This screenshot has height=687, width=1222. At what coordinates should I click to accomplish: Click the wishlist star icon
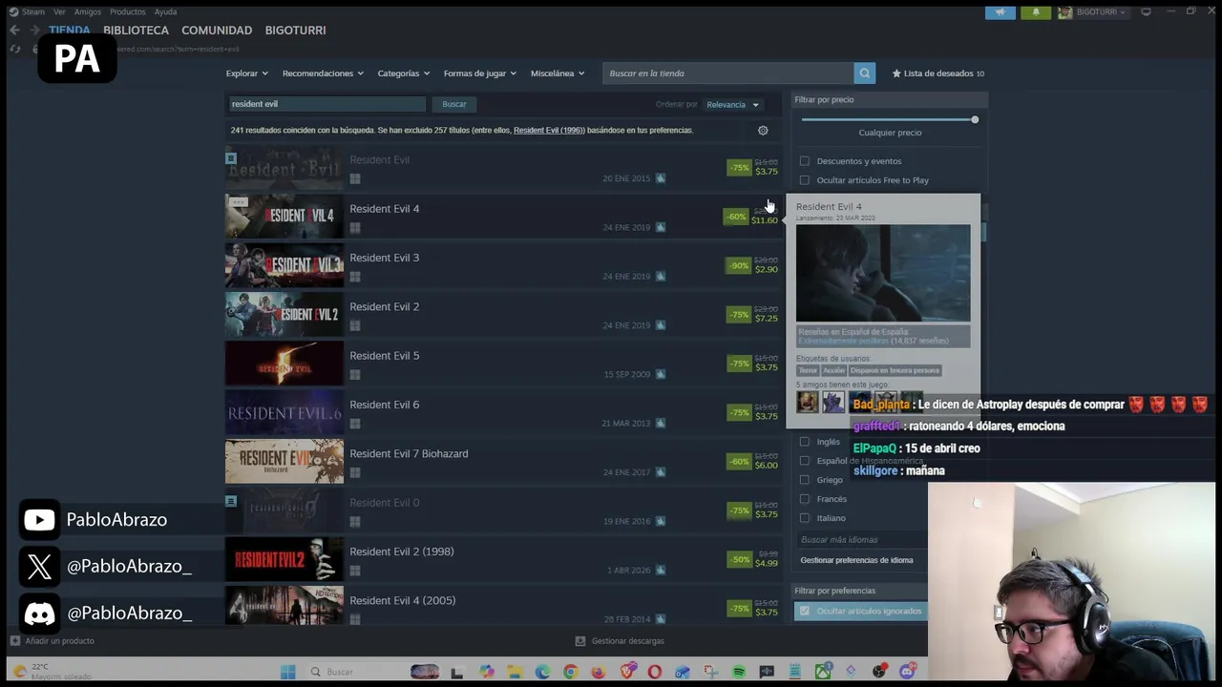click(x=896, y=73)
